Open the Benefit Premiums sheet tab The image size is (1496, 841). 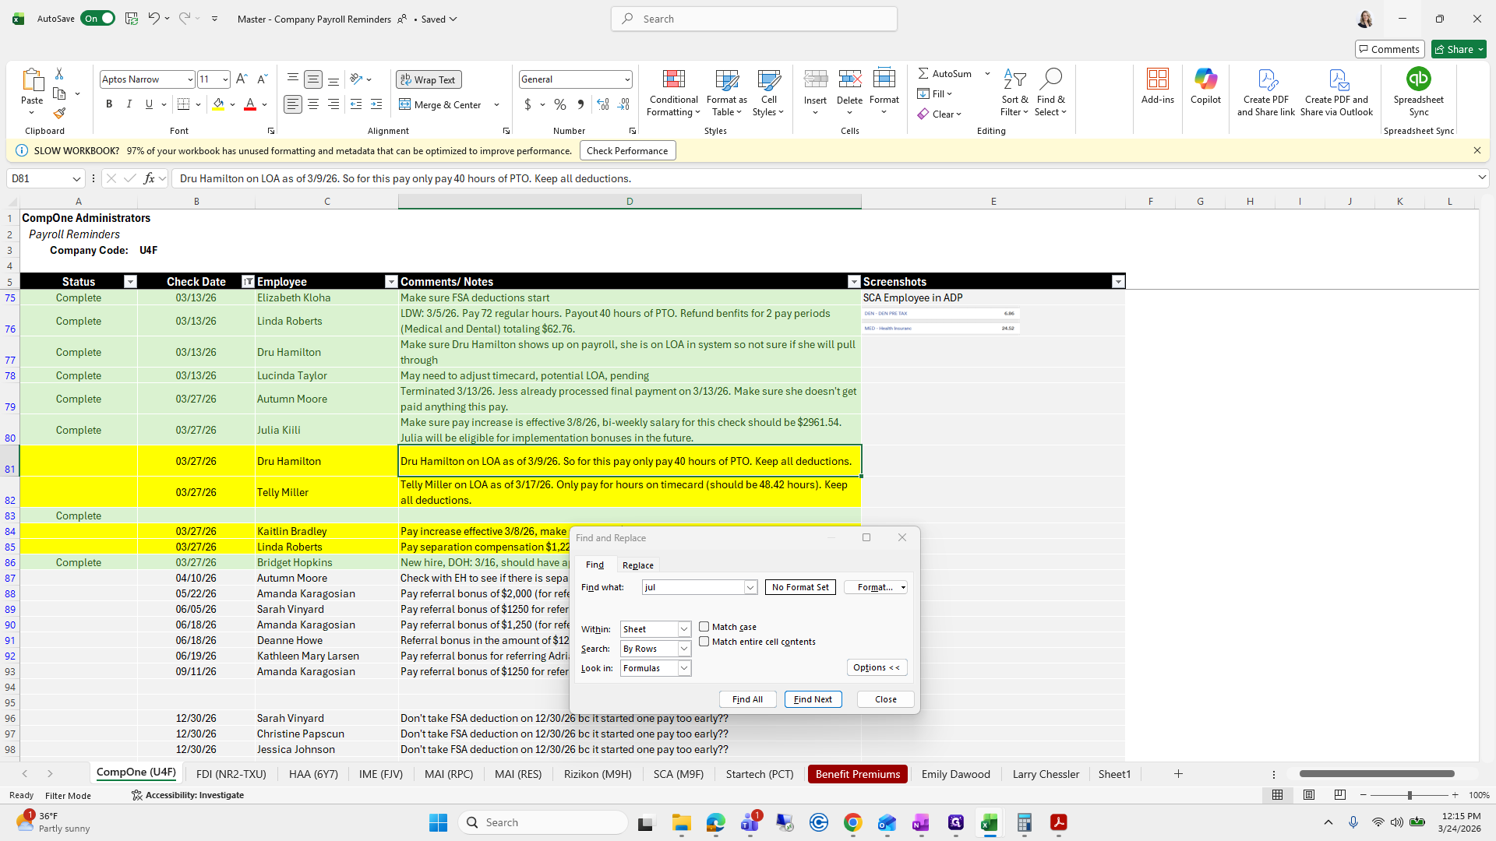click(x=857, y=774)
